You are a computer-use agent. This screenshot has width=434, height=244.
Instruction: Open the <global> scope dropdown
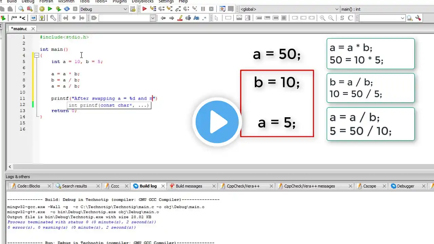tap(337, 9)
